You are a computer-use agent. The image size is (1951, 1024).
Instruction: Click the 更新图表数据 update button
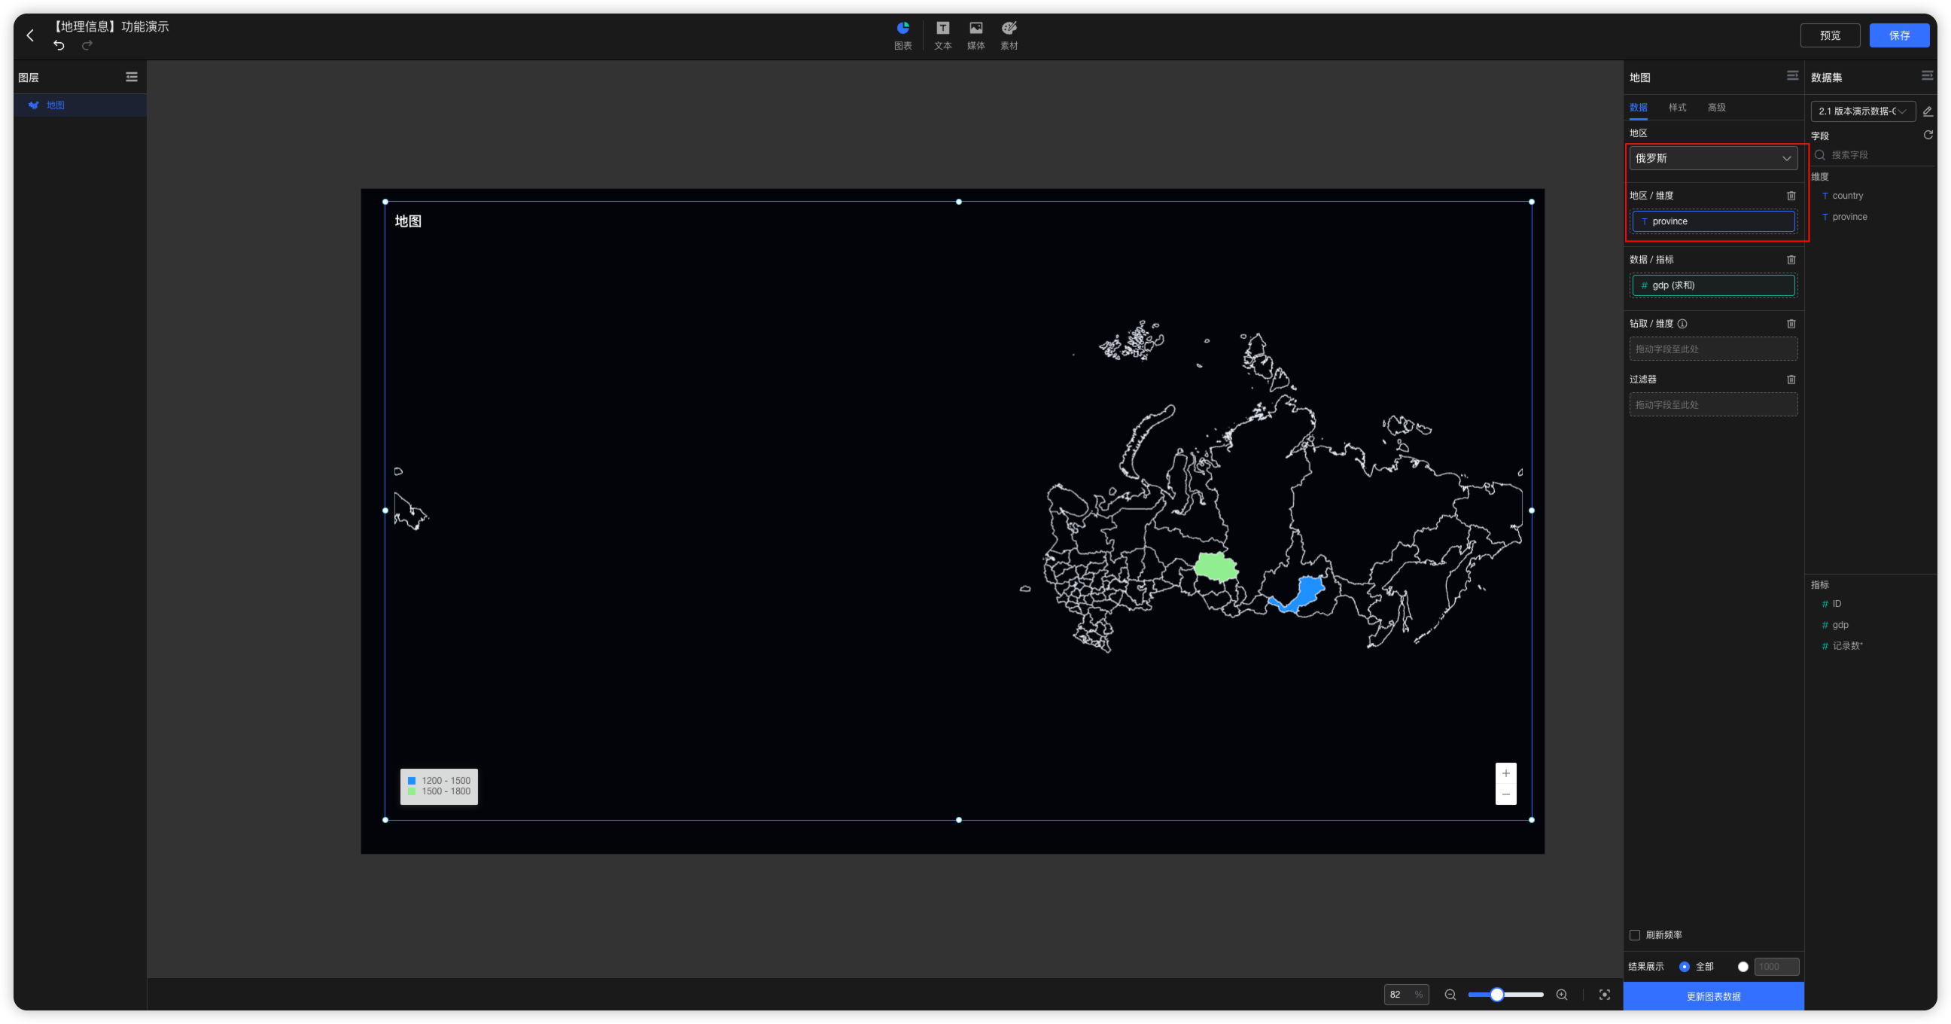click(x=1713, y=996)
